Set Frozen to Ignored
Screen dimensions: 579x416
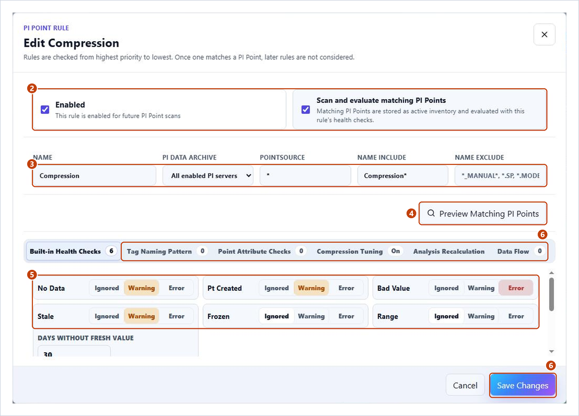[x=276, y=316]
